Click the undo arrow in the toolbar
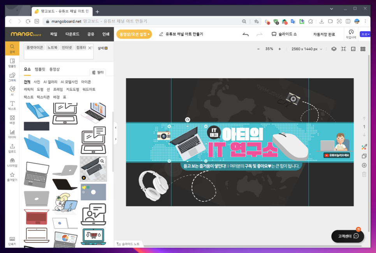376x253 pixels. point(246,35)
